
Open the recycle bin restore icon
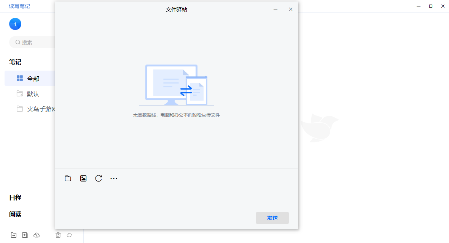coord(58,235)
